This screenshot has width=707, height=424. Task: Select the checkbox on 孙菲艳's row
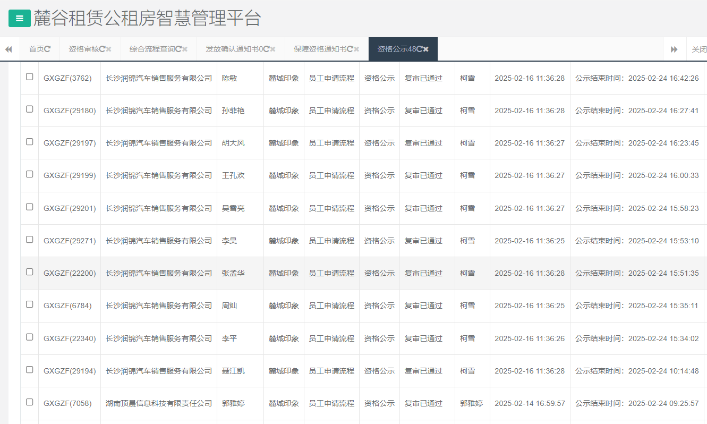(29, 110)
